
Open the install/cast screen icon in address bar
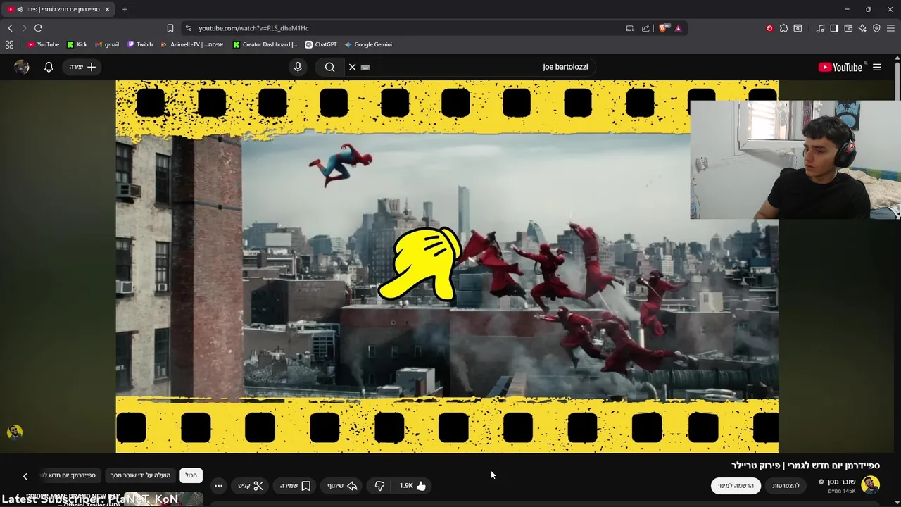tap(630, 28)
